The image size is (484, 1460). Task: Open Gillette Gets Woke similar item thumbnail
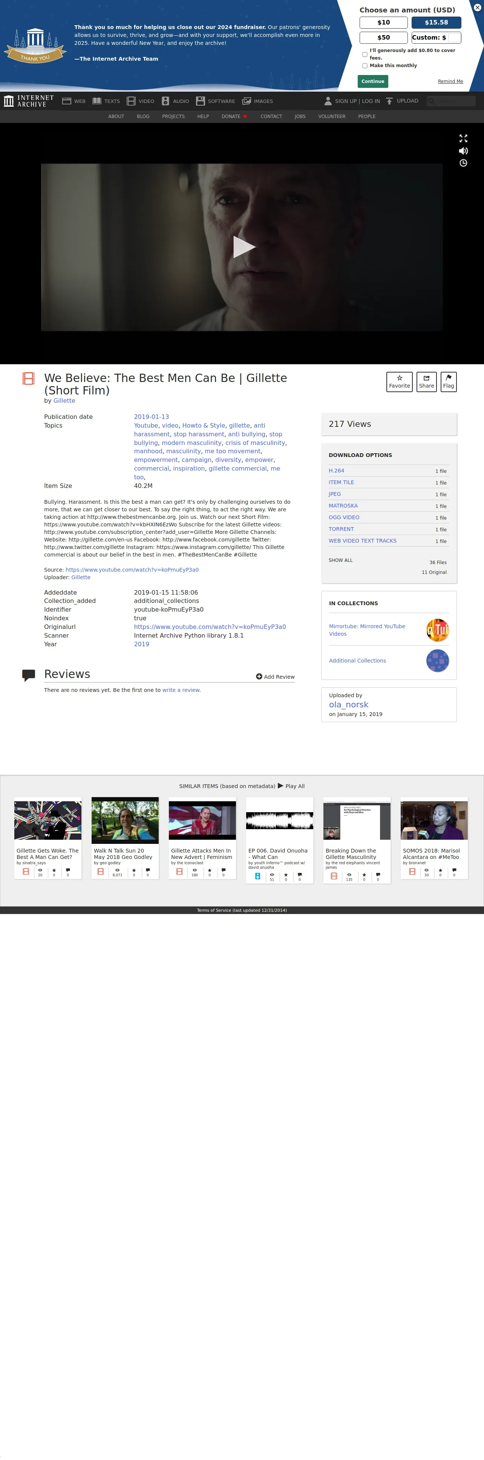(47, 820)
